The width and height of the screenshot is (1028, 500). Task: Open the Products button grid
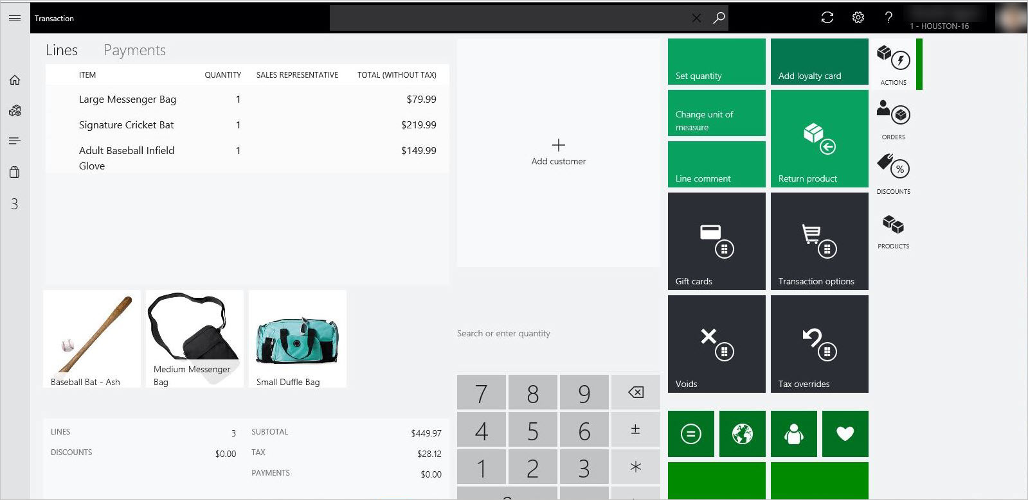[x=894, y=228]
